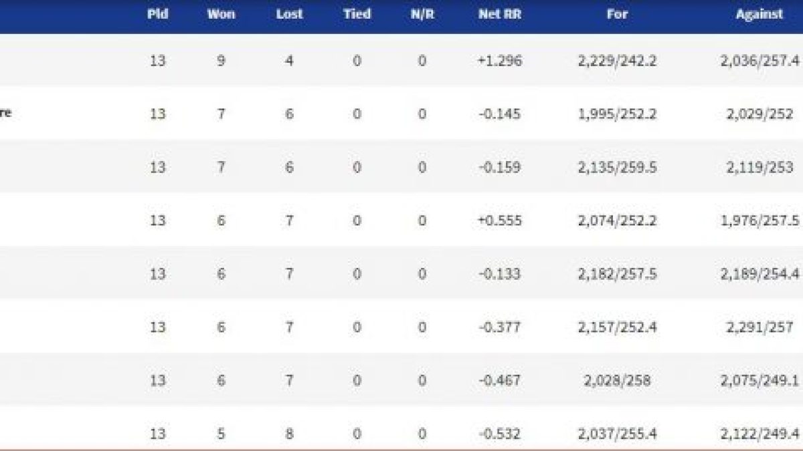Click the Tied column header

pyautogui.click(x=357, y=14)
